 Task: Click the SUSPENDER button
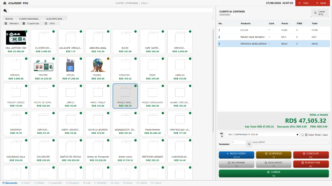point(274,155)
